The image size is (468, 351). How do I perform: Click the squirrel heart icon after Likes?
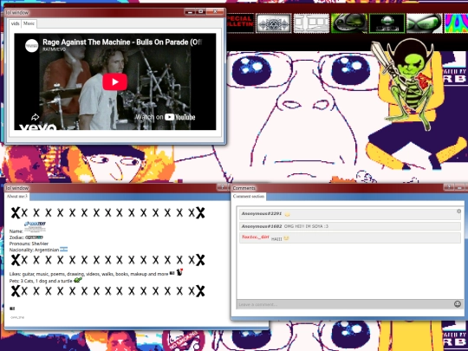click(179, 272)
